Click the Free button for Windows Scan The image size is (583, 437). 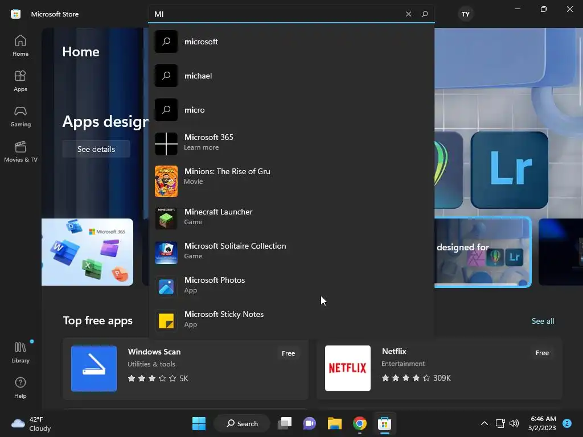pyautogui.click(x=288, y=353)
